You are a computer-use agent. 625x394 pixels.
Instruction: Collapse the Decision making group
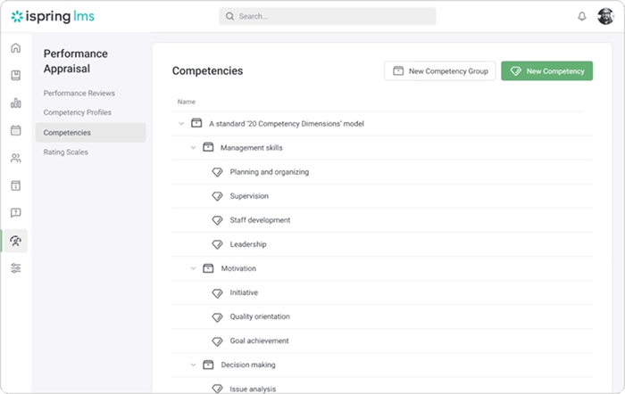point(194,365)
